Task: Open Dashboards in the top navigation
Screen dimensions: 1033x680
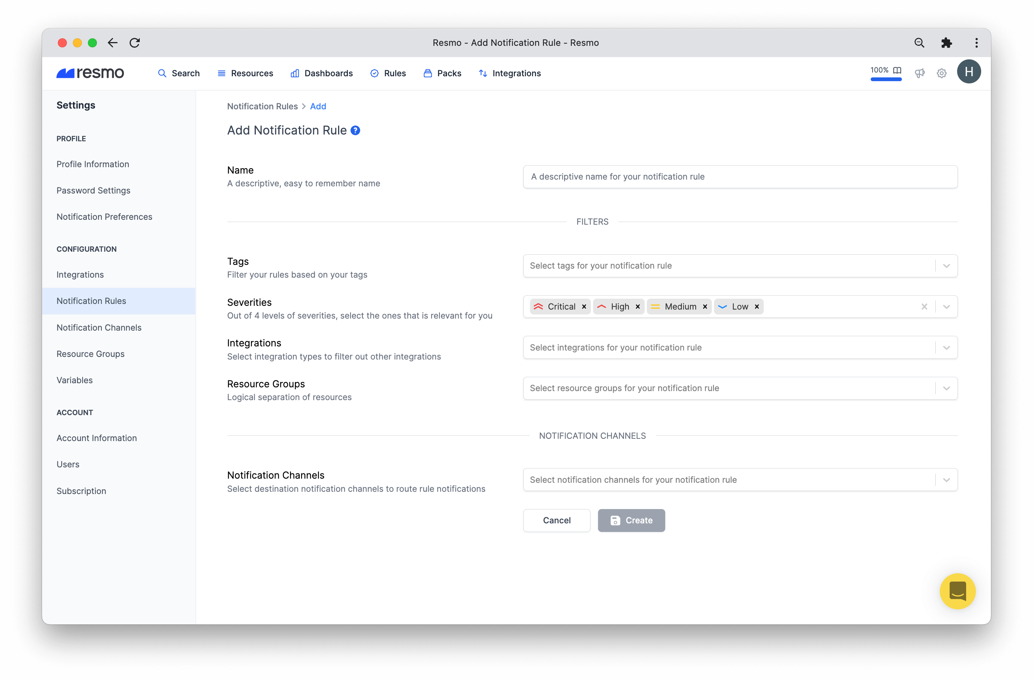Action: [322, 73]
